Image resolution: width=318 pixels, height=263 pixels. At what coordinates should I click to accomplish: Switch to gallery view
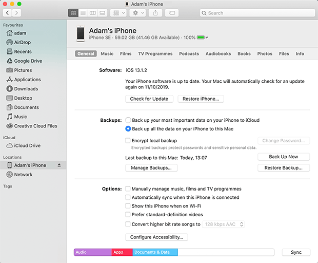click(103, 13)
